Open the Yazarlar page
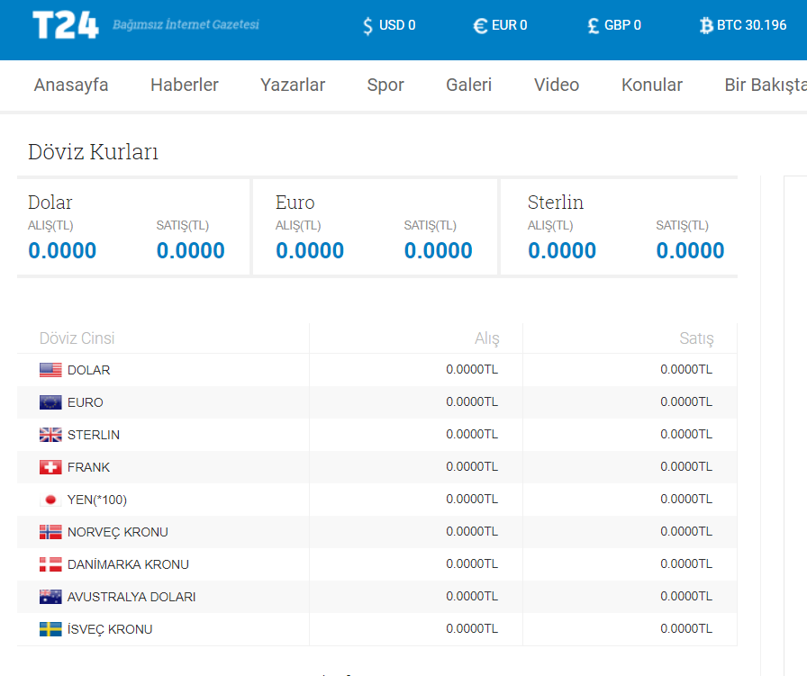807x676 pixels. [293, 85]
